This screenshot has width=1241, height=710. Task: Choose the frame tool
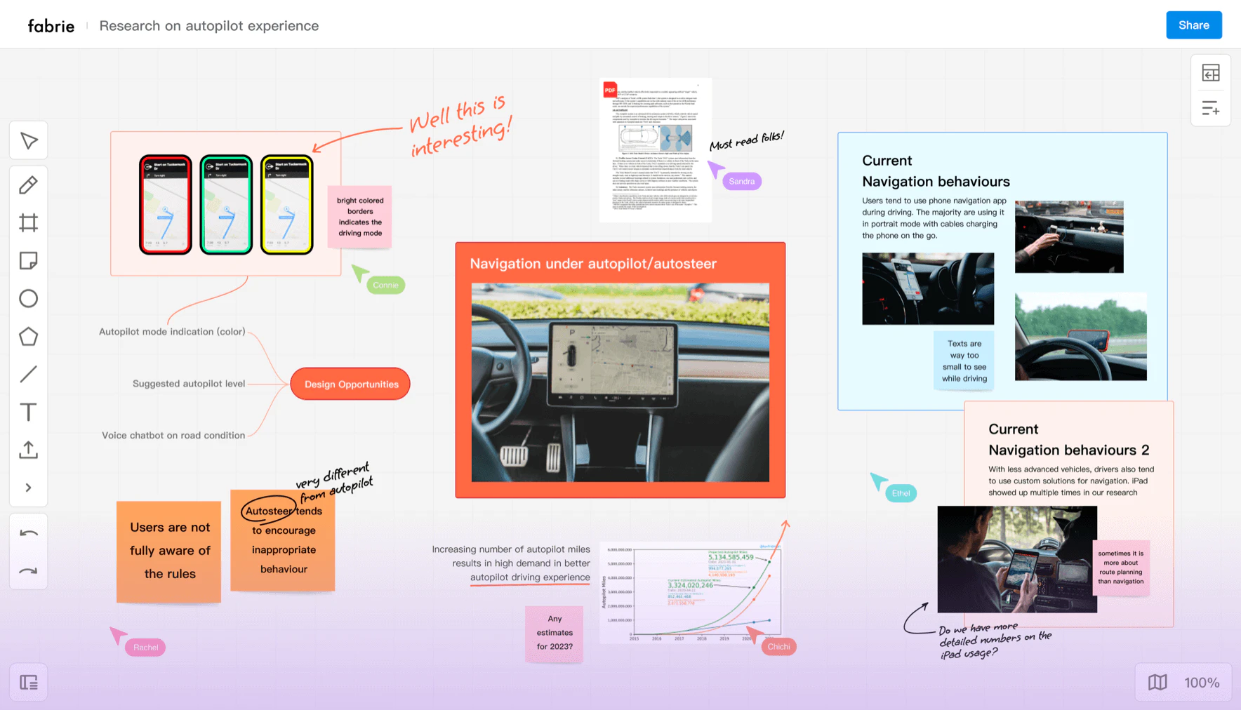[29, 223]
